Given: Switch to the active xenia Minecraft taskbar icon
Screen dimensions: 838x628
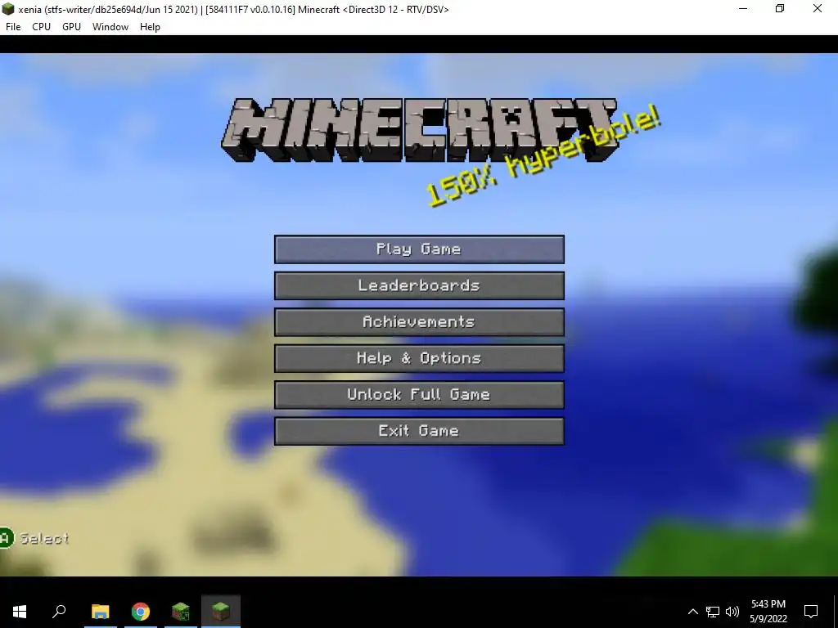Looking at the screenshot, I should [x=221, y=612].
